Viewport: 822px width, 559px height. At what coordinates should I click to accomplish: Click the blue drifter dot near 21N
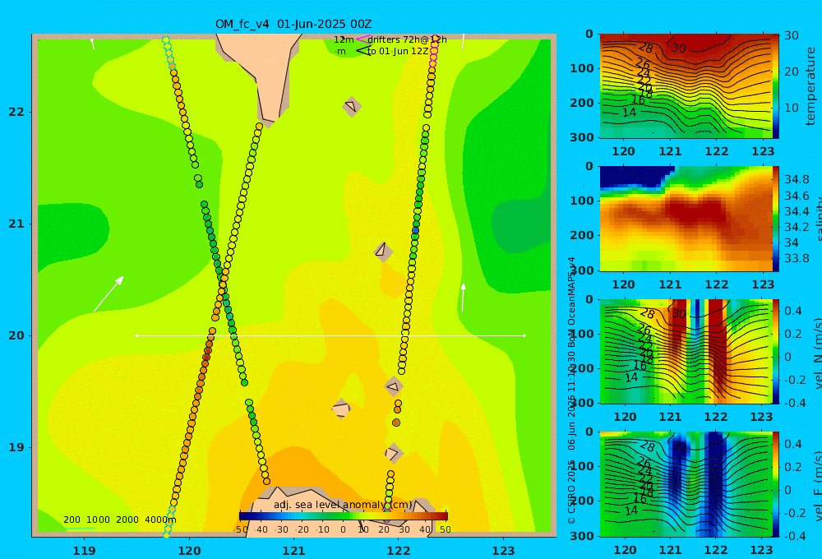tap(416, 230)
